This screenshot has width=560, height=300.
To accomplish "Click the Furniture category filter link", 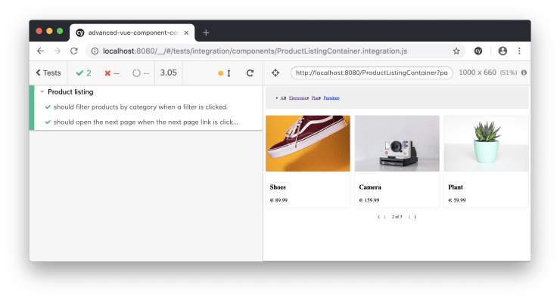I will [x=331, y=97].
